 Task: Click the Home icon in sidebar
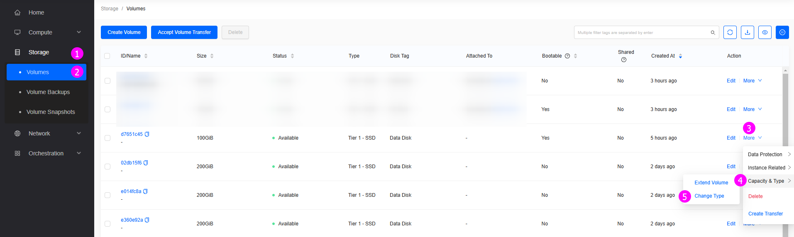click(17, 12)
